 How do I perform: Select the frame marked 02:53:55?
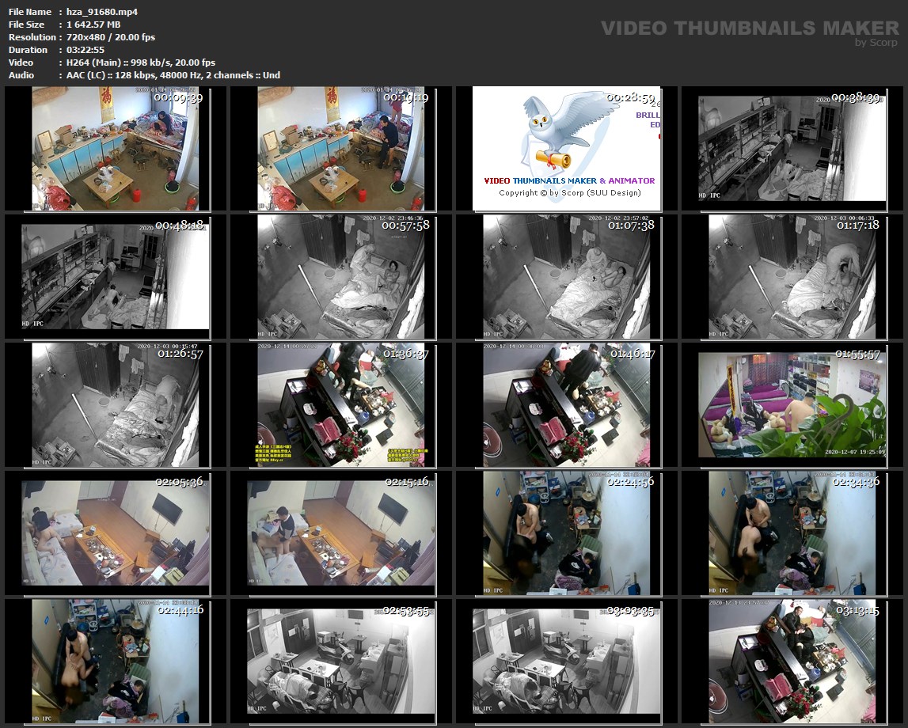pyautogui.click(x=341, y=661)
